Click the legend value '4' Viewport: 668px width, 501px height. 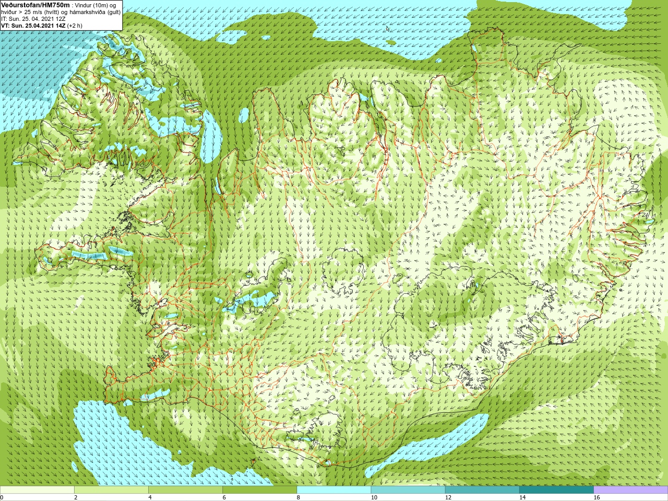point(150,497)
